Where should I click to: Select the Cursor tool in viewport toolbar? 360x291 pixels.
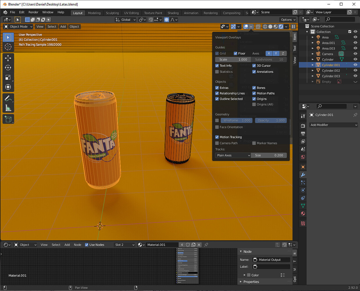pyautogui.click(x=8, y=47)
